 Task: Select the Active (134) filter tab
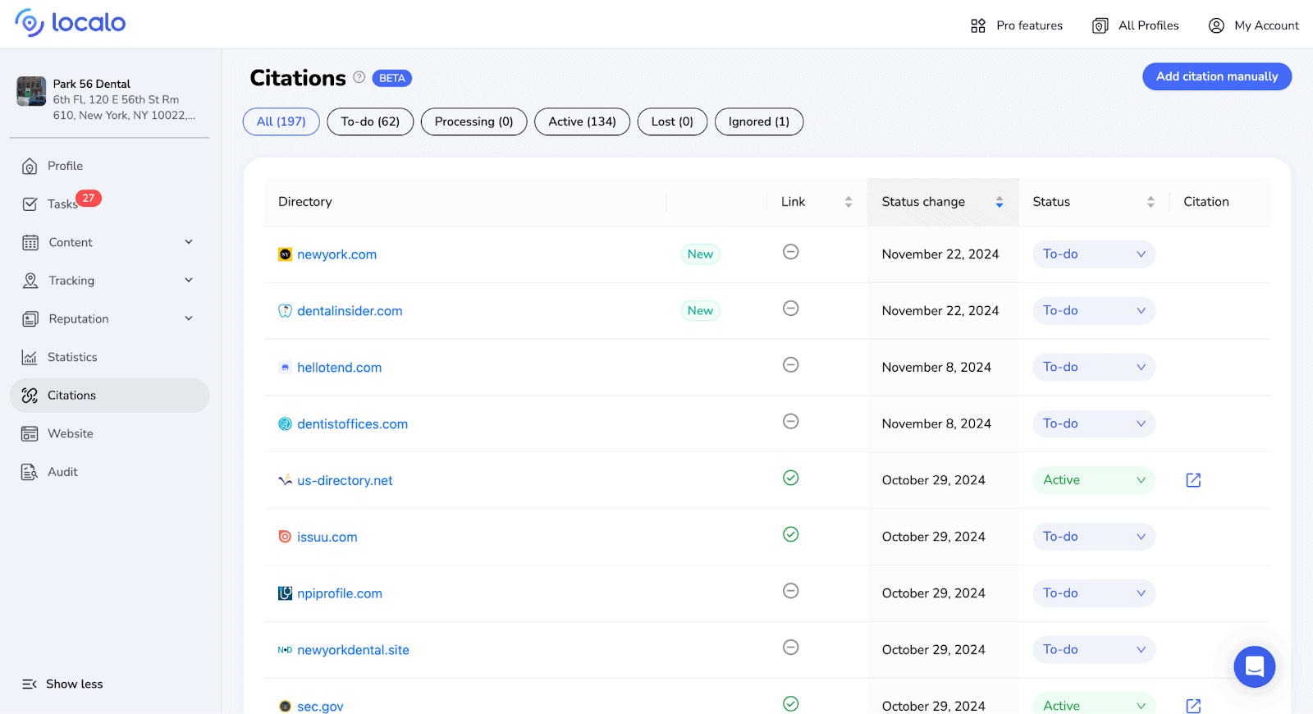pyautogui.click(x=582, y=121)
